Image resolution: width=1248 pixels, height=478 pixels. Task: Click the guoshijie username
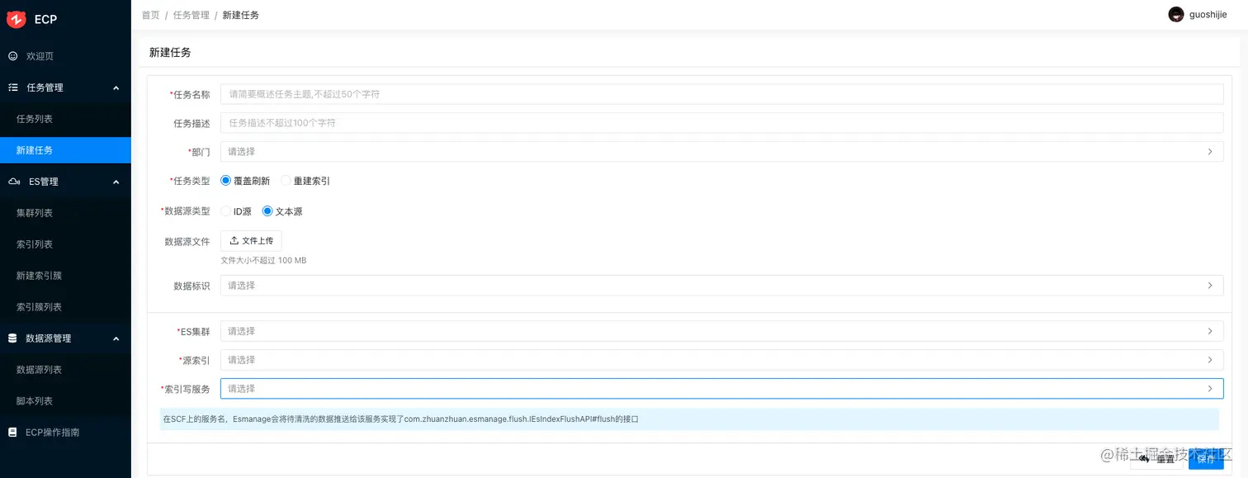1208,15
